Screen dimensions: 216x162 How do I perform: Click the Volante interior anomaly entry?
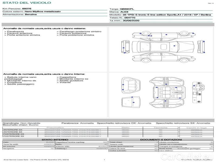64,82
